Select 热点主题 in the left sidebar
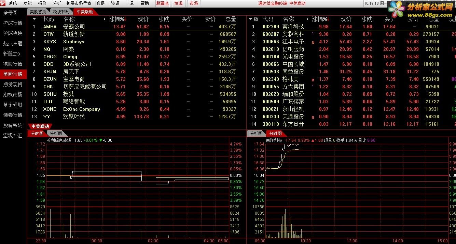Image resolution: width=456 pixels, height=244 pixels. point(13,44)
